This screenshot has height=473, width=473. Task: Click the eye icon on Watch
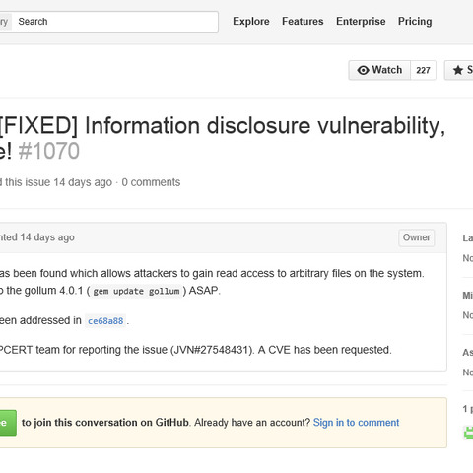point(363,70)
